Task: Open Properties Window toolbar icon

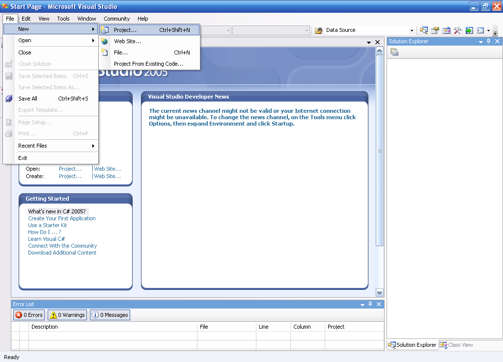Action: click(435, 30)
